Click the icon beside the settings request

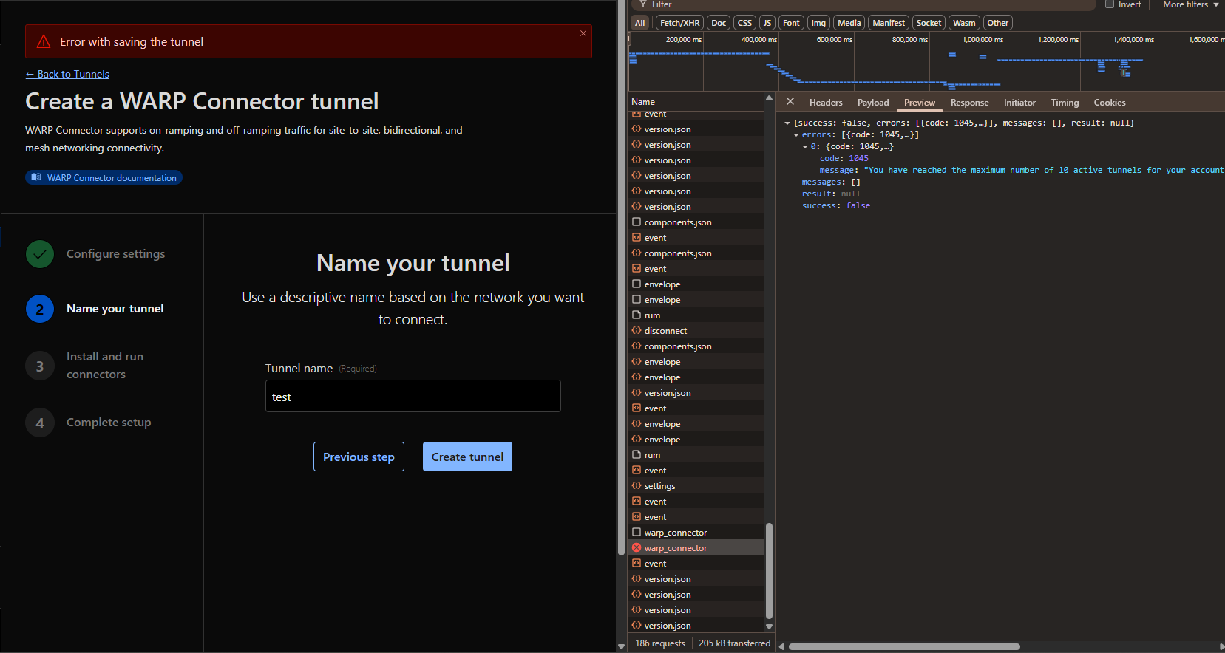[x=637, y=485]
